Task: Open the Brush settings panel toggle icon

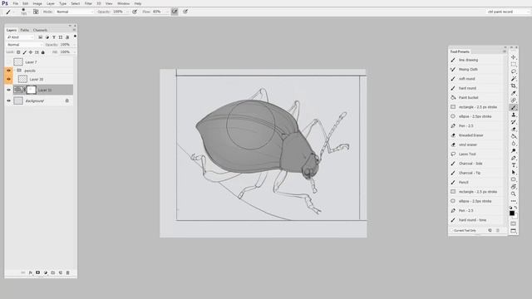Action: (x=36, y=12)
